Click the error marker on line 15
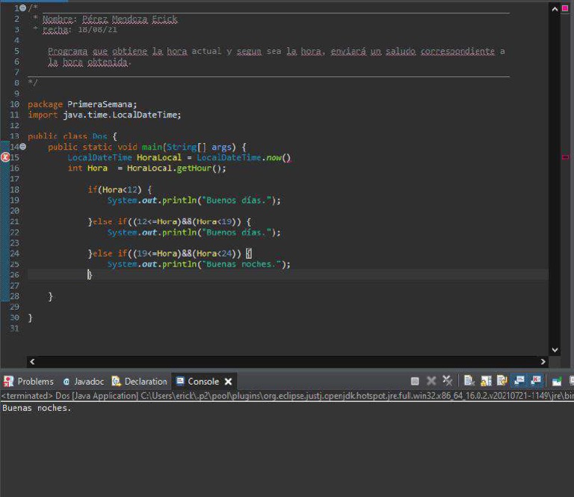Screen dimensions: 574x497 point(5,157)
